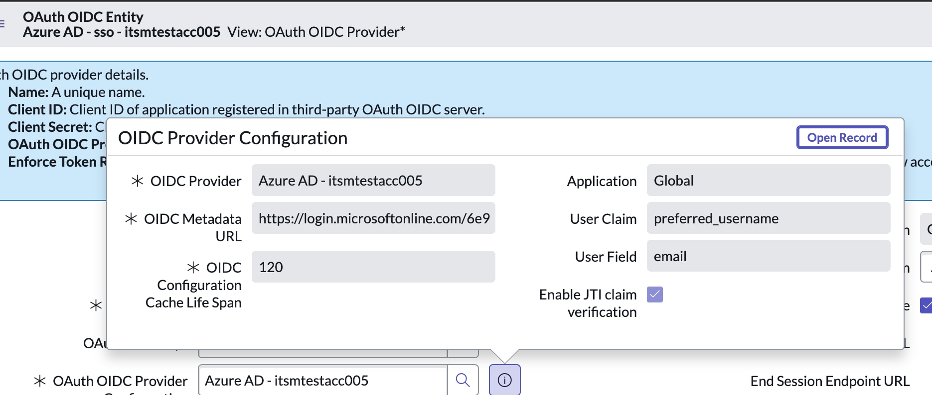The width and height of the screenshot is (932, 395).
Task: Click the User Field label
Action: [606, 257]
